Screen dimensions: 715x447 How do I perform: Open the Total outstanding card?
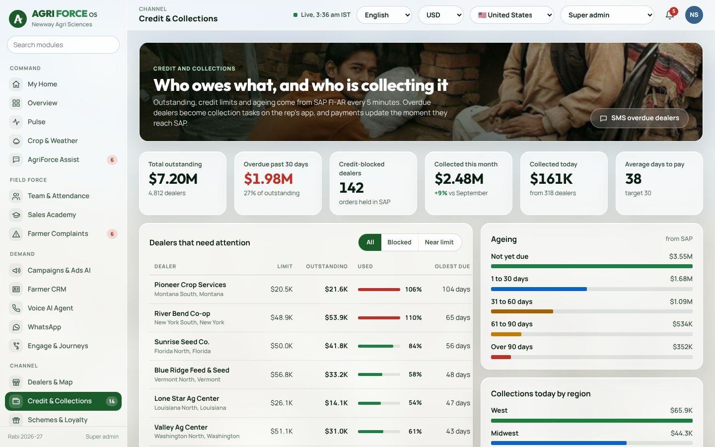point(183,183)
